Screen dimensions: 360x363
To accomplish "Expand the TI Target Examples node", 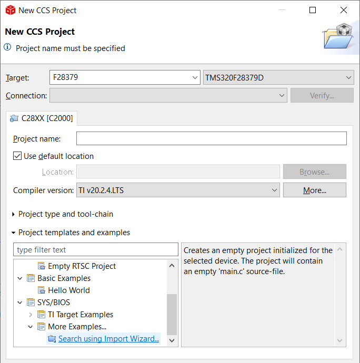I will pyautogui.click(x=31, y=315).
